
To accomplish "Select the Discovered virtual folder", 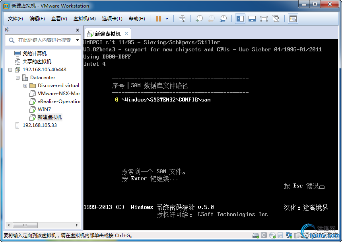I will click(58, 86).
